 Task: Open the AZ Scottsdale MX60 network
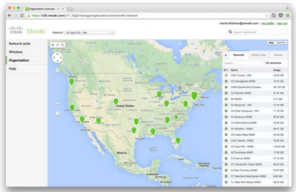tap(255, 153)
